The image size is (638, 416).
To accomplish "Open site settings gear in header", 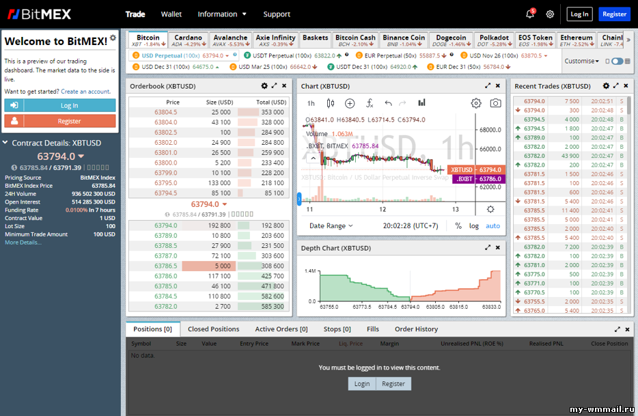I will [550, 14].
